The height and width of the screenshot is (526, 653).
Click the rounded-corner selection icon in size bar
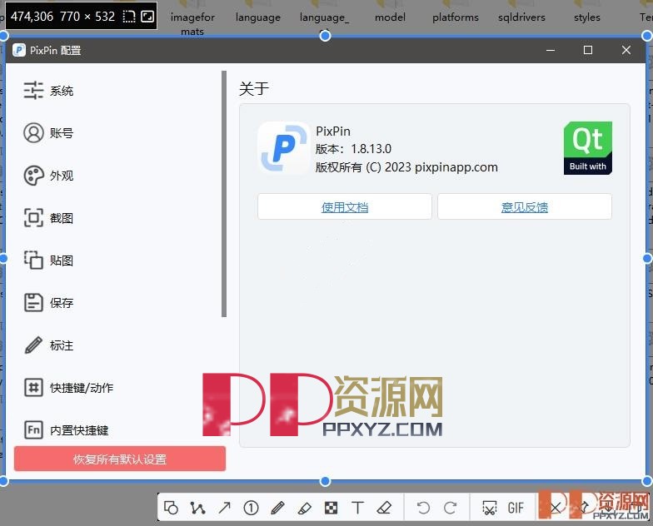point(129,17)
